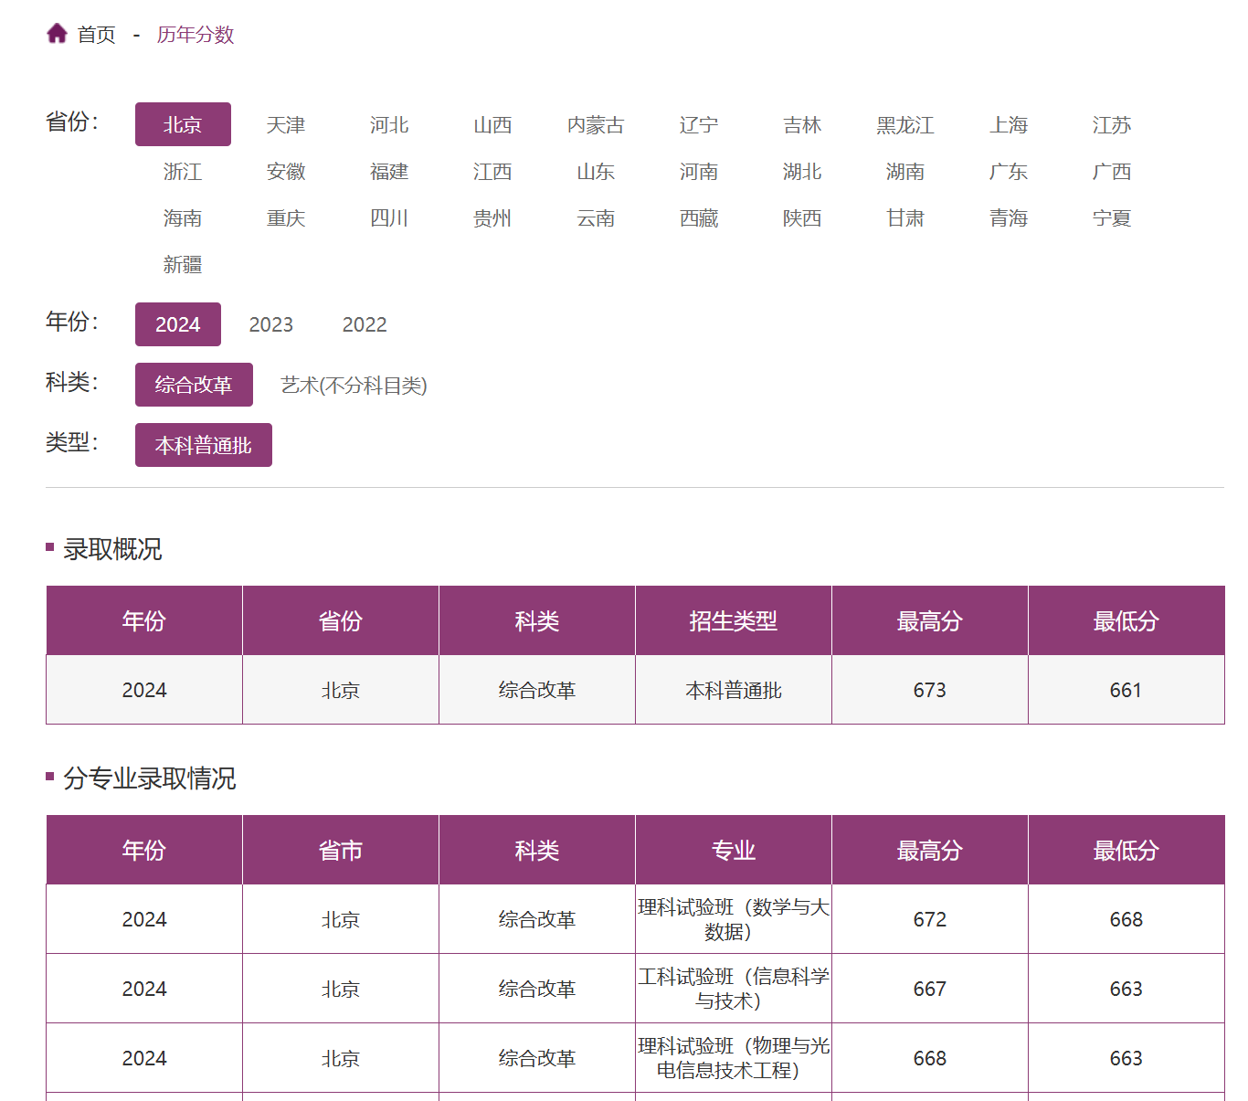Click the 理科试验班（数学与大数据）row

tap(733, 919)
